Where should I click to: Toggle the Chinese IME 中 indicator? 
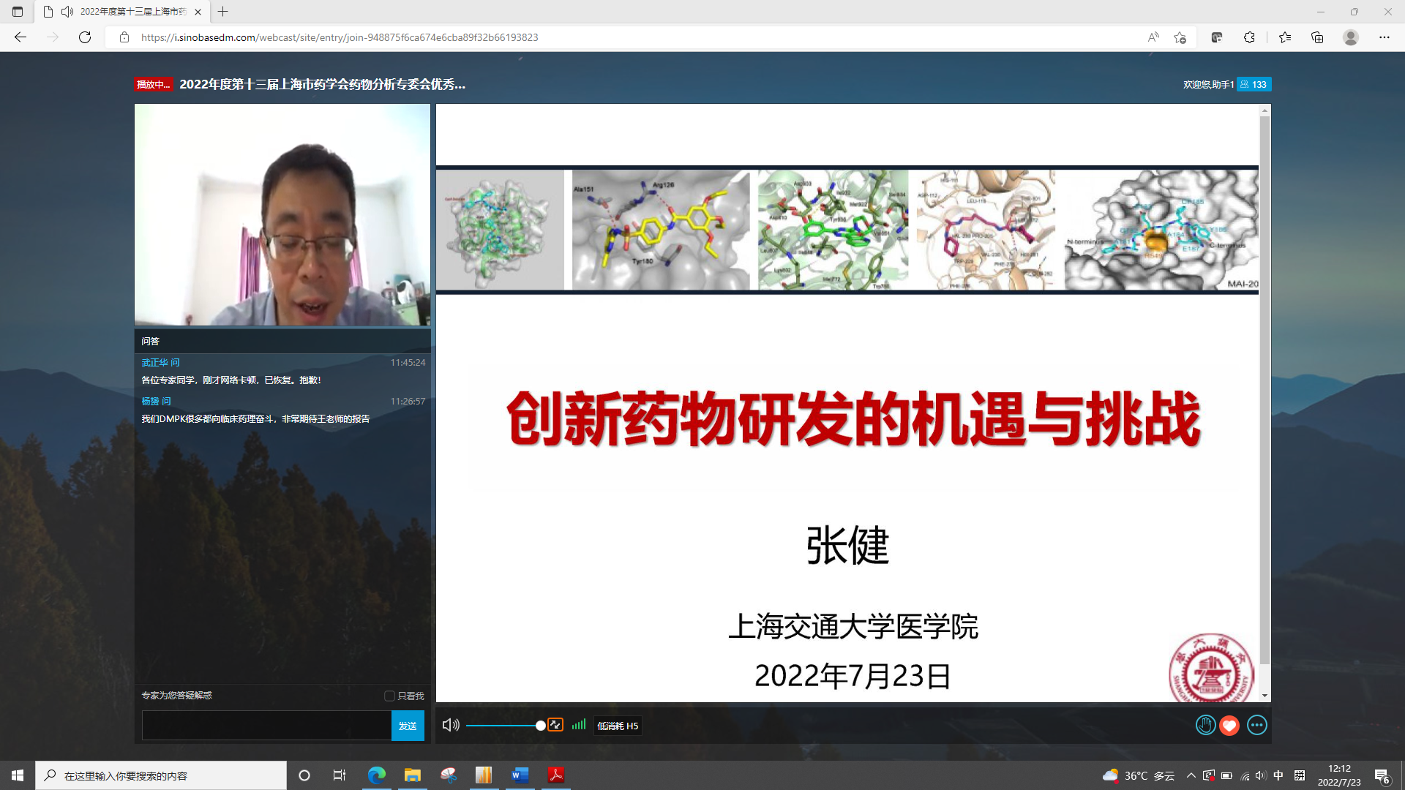pyautogui.click(x=1278, y=775)
